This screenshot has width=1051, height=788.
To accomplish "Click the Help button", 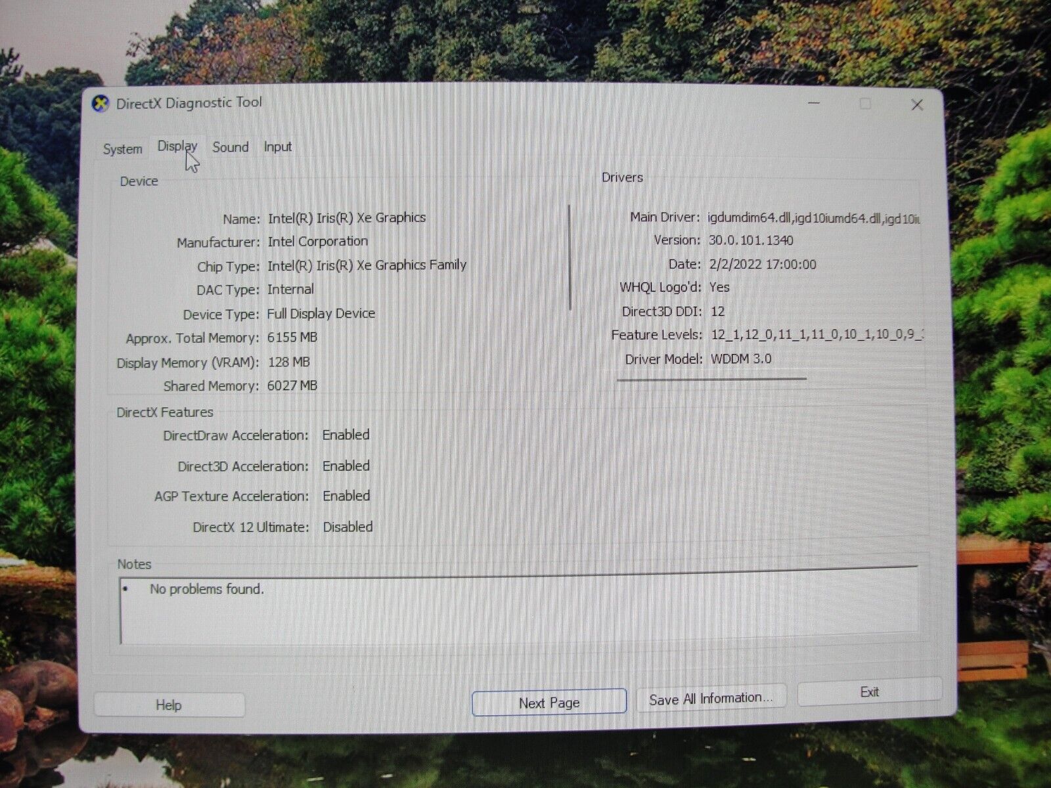I will click(x=169, y=705).
